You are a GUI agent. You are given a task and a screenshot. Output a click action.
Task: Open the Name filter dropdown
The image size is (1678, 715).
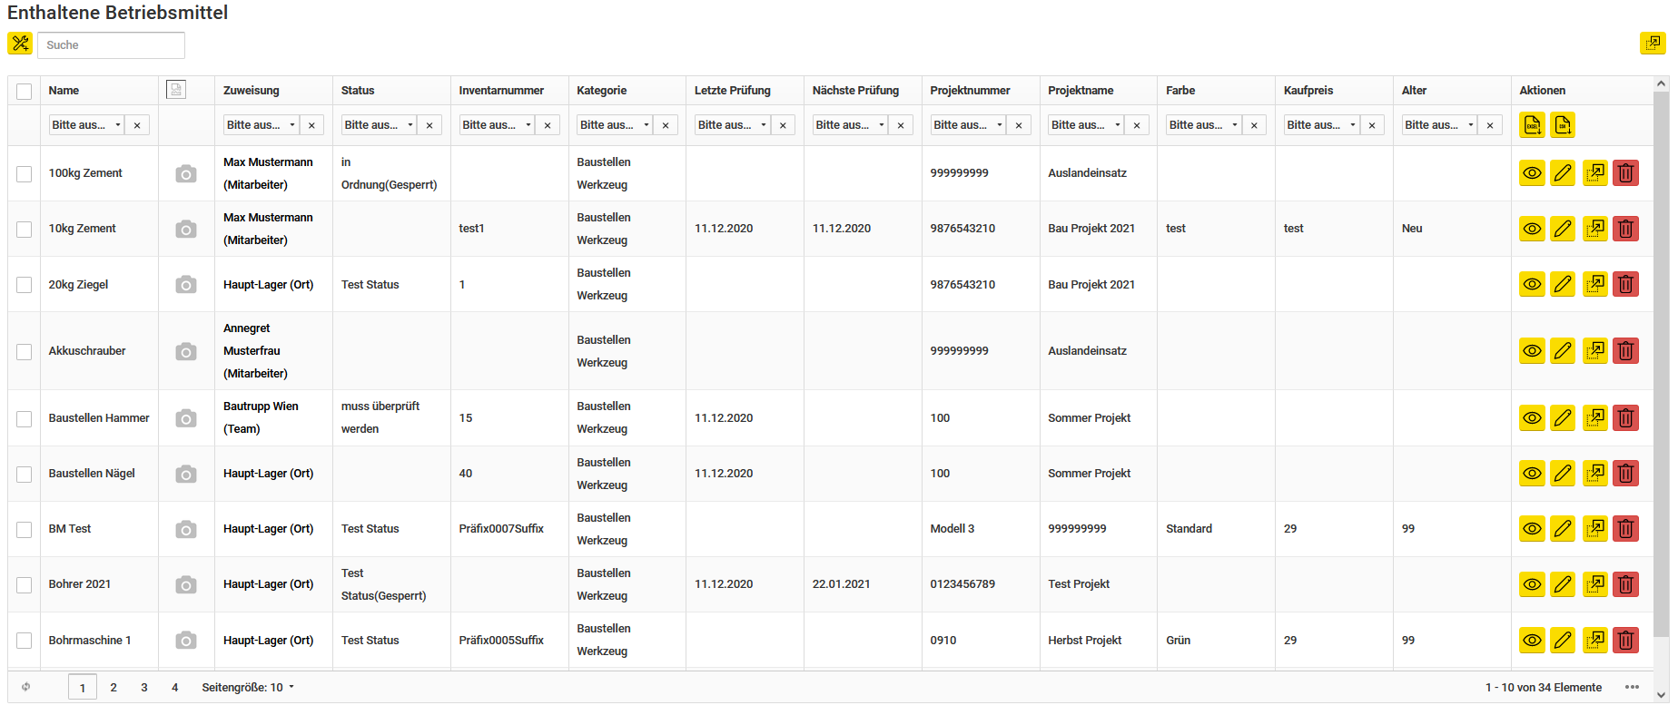tap(87, 125)
